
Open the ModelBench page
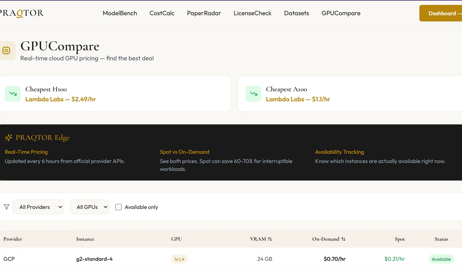(x=120, y=13)
